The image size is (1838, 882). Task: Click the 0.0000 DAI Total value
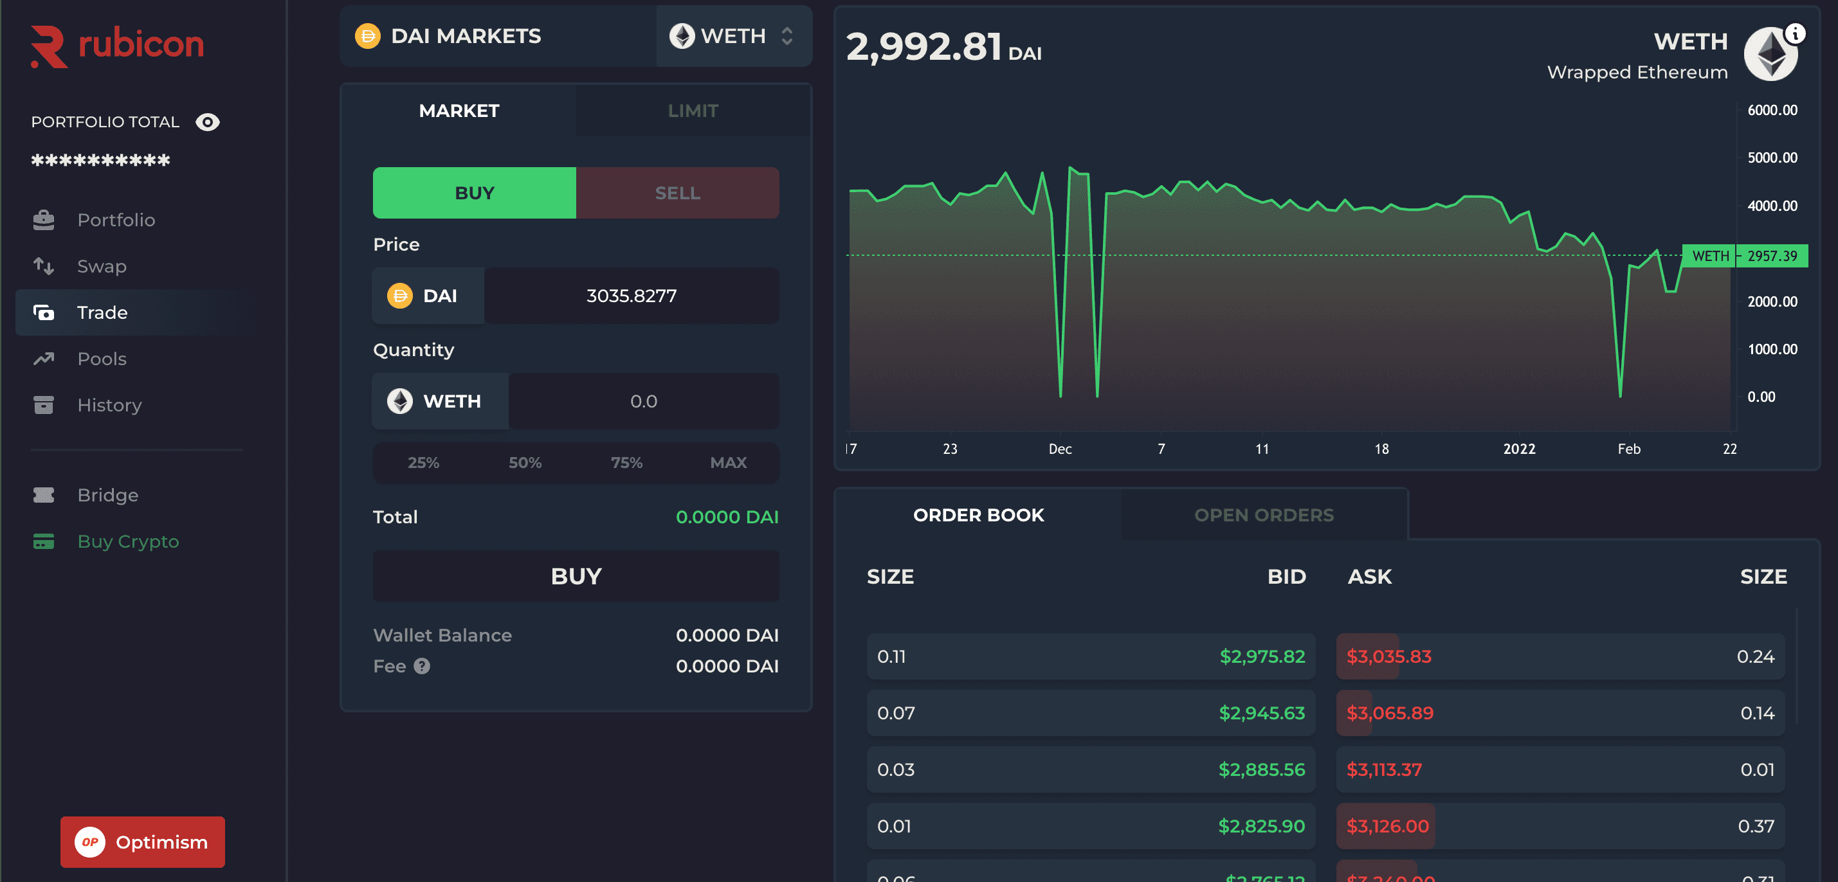[x=727, y=517]
